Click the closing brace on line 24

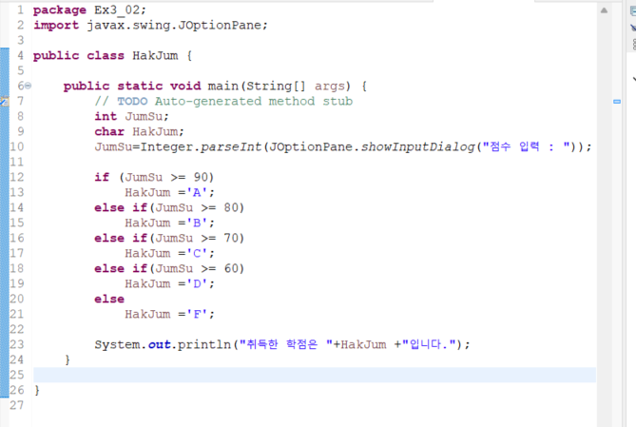click(x=67, y=360)
